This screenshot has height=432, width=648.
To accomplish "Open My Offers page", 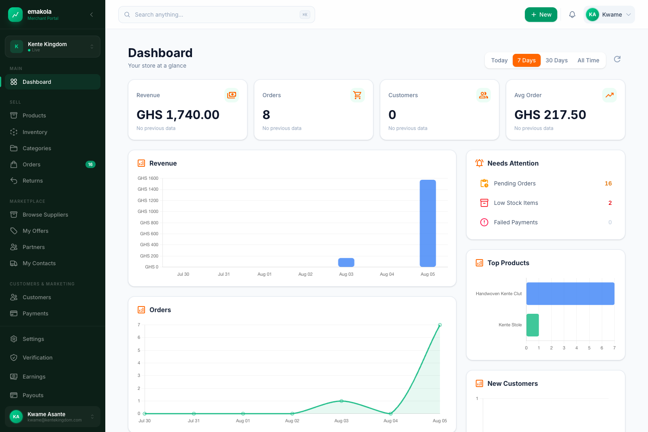I will coord(53,231).
